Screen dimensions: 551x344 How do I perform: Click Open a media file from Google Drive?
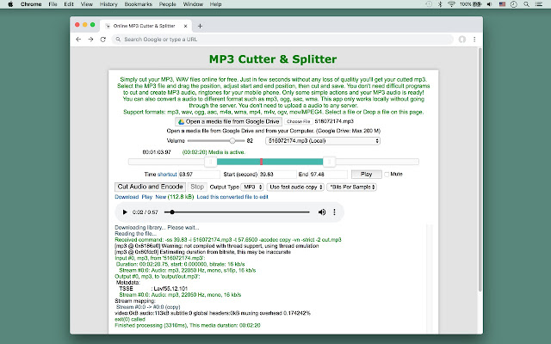coord(228,121)
